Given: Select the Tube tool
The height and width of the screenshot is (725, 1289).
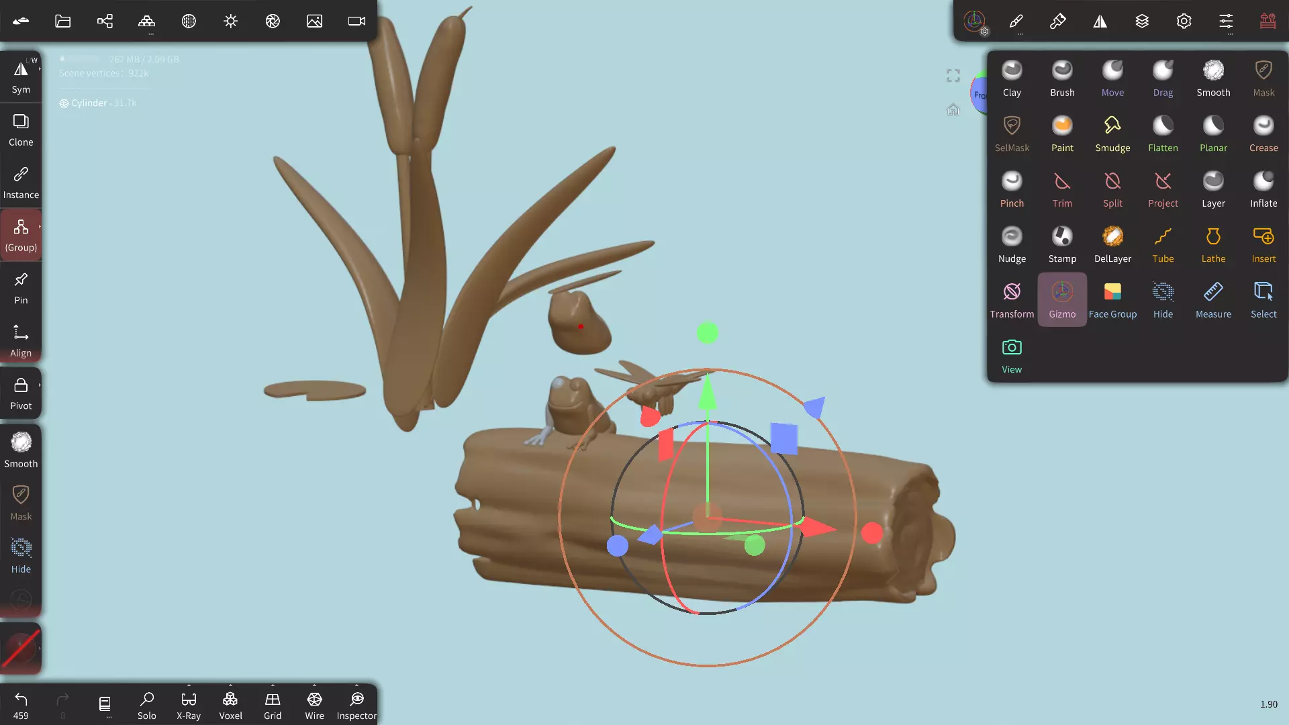Looking at the screenshot, I should (x=1163, y=244).
